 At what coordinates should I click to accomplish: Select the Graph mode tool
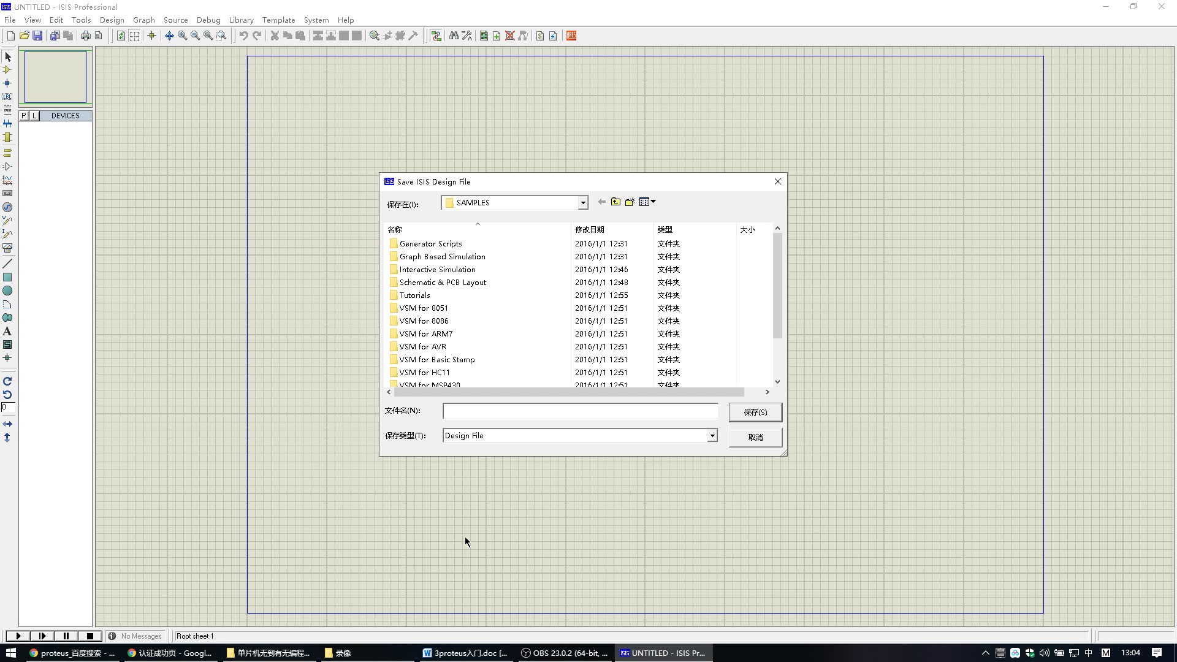7,180
